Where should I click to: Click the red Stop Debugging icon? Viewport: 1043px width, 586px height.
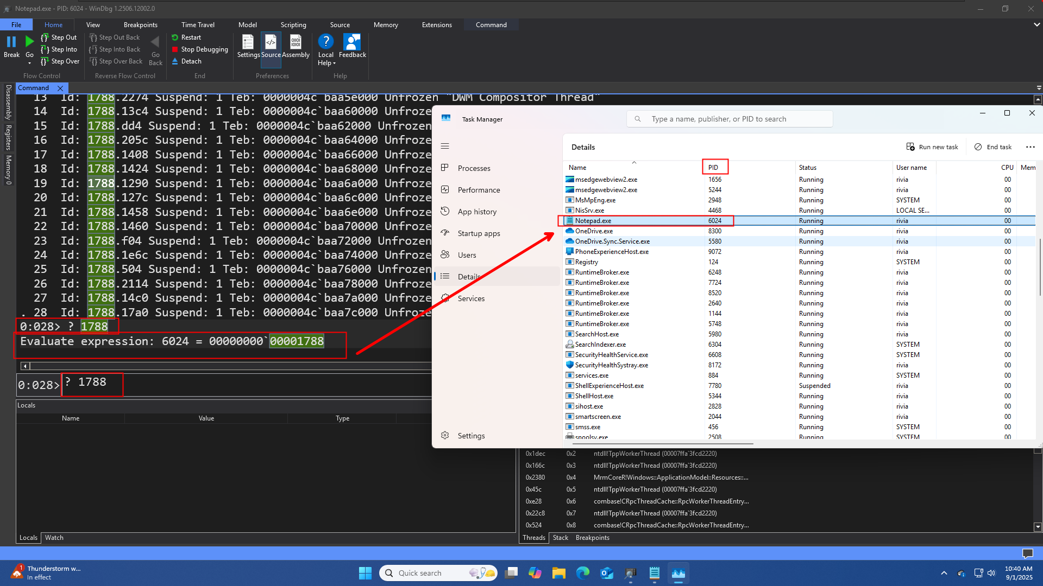(175, 49)
